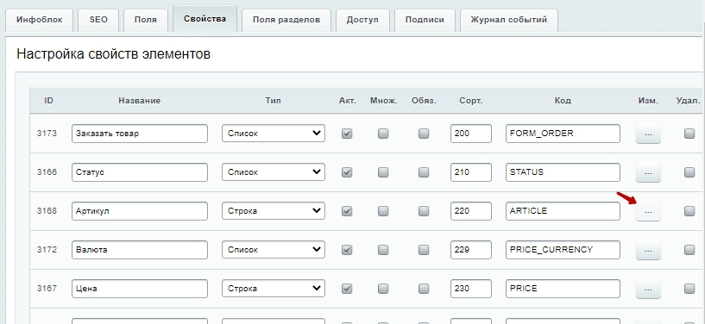This screenshot has width=705, height=324.
Task: Open edit dialog for STATUS property
Action: 648,171
